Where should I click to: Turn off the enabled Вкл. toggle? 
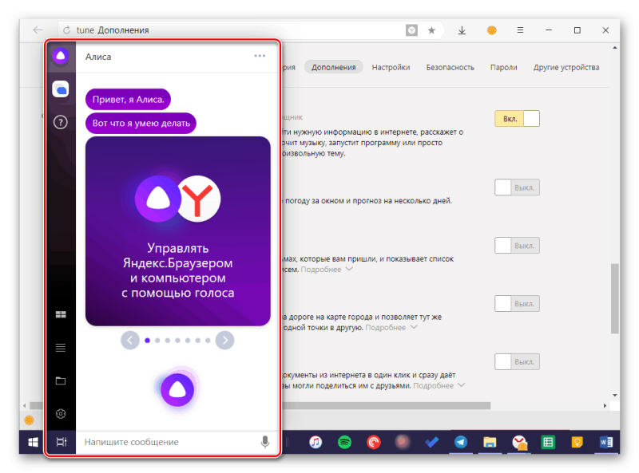pos(517,119)
